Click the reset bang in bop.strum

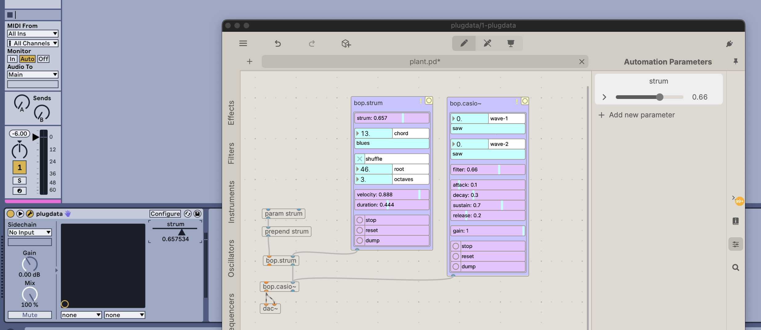pos(360,230)
